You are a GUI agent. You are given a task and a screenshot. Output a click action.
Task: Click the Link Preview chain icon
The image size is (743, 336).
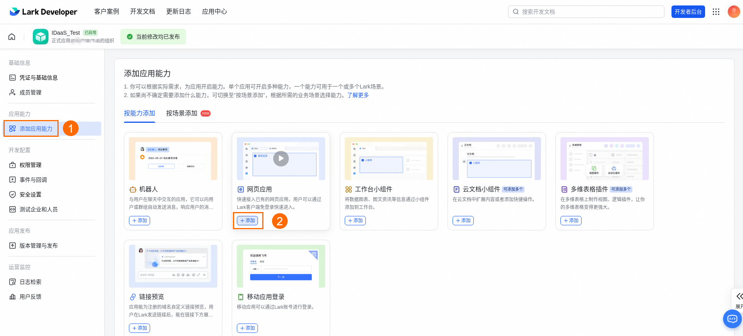point(133,297)
